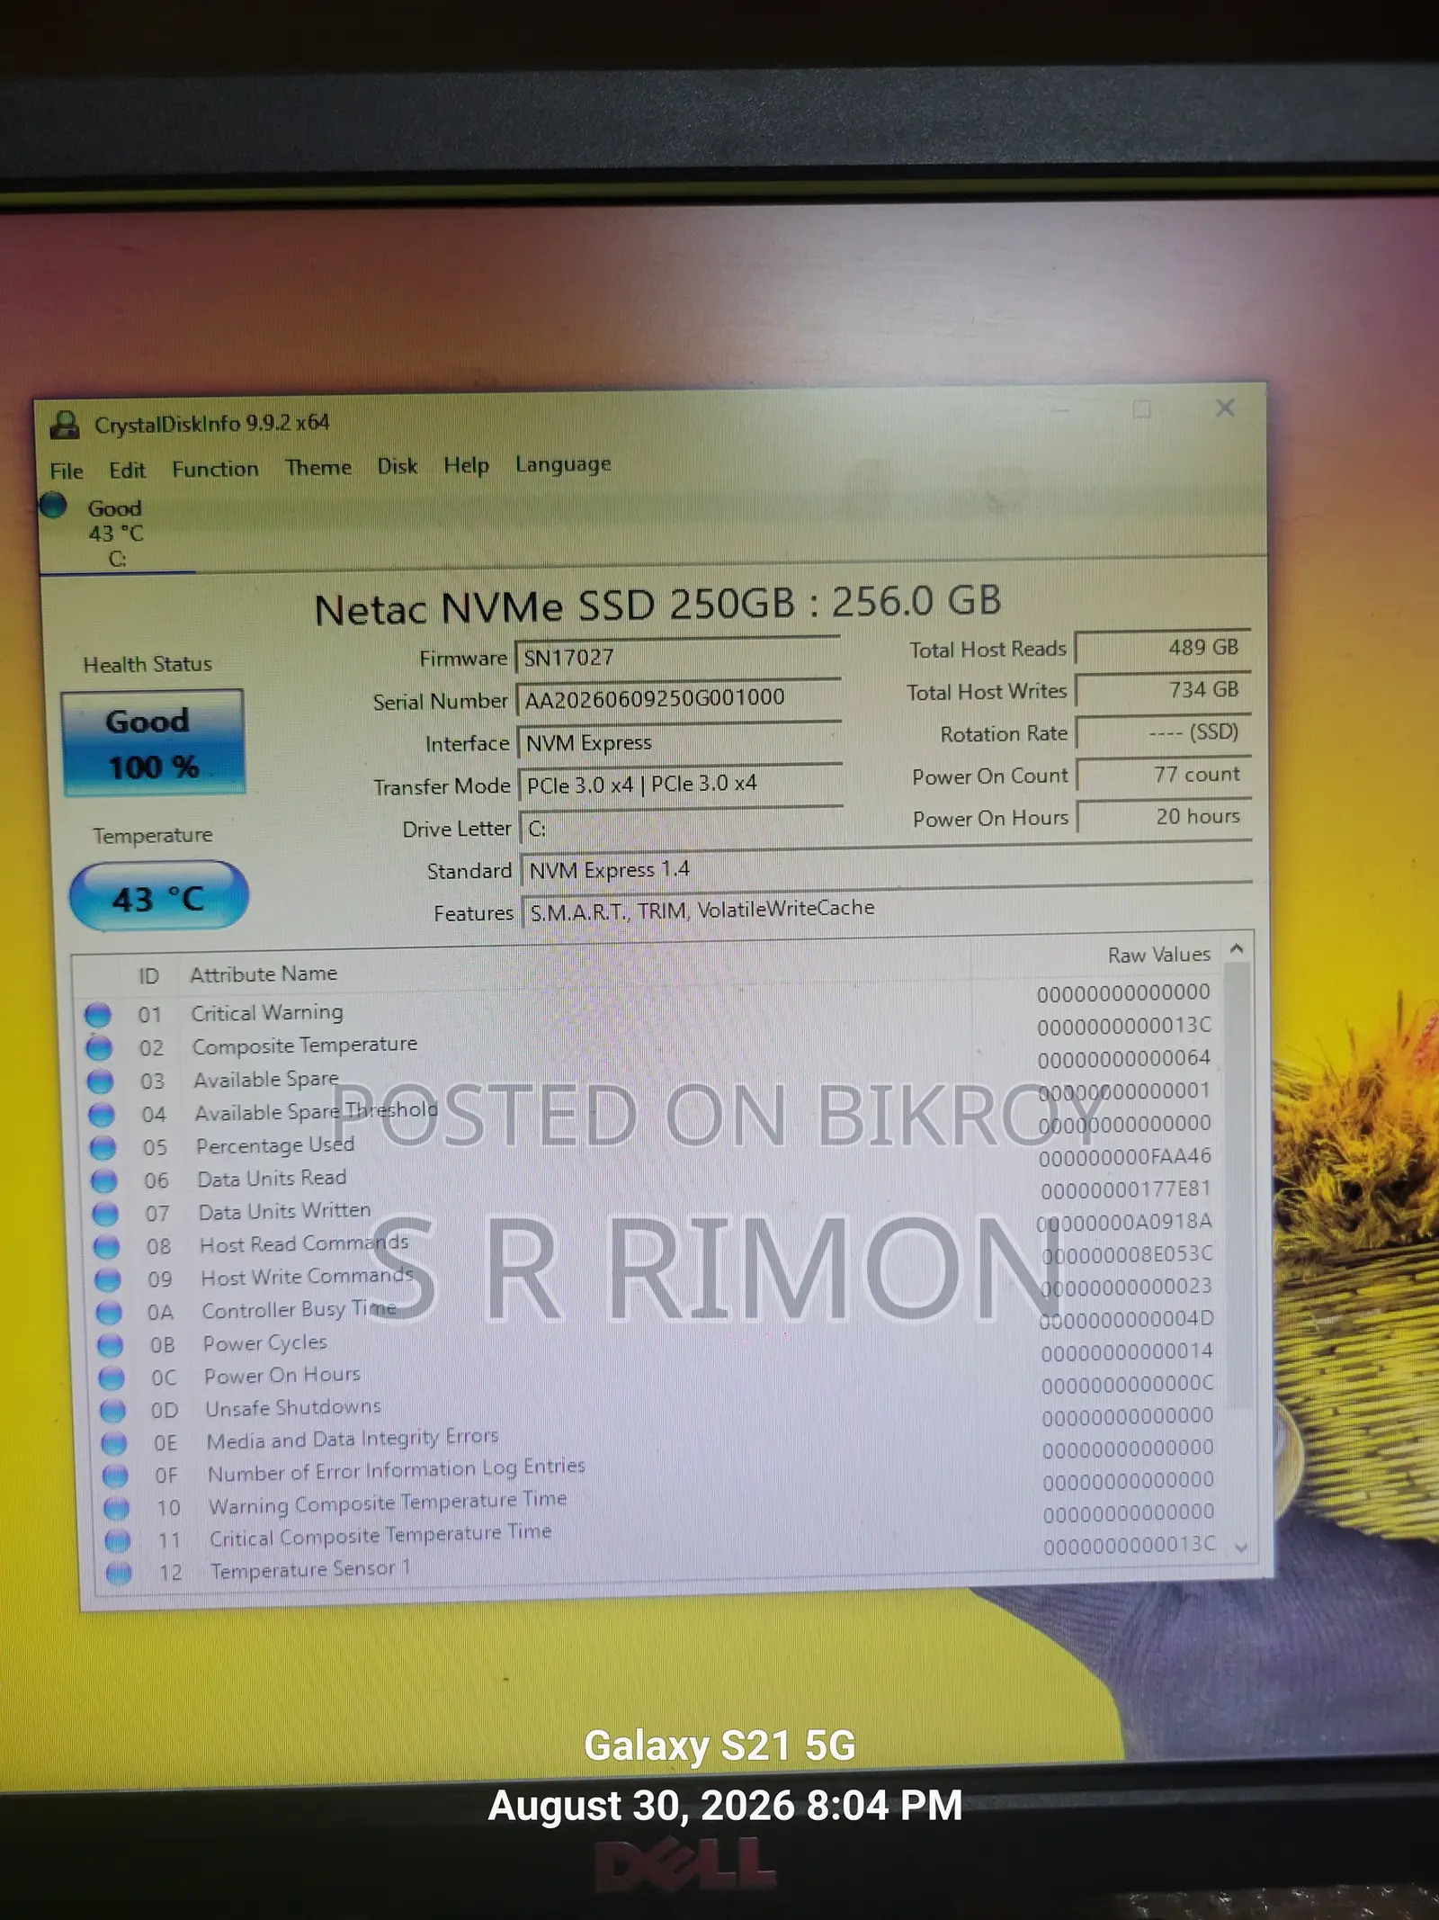Open the Help menu

[466, 465]
